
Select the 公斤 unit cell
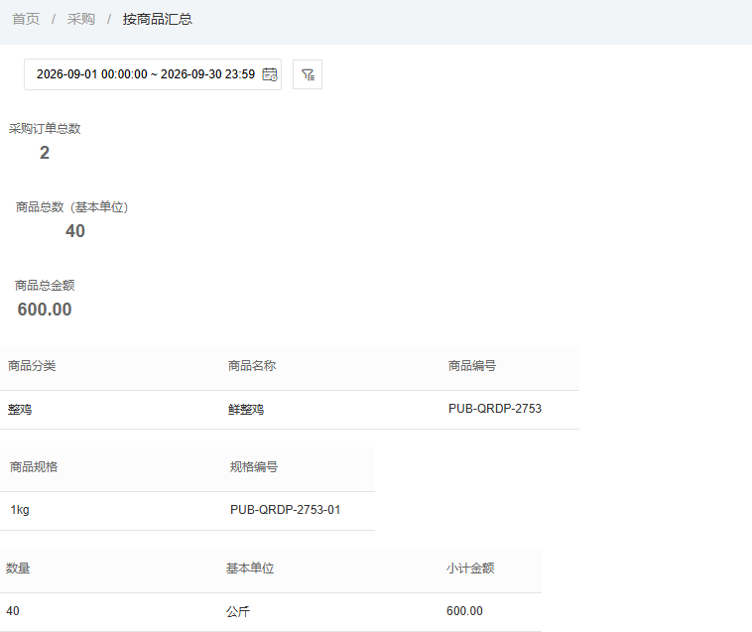[238, 611]
